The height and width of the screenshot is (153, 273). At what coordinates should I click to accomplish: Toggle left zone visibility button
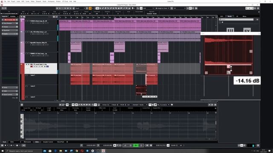click(x=247, y=8)
